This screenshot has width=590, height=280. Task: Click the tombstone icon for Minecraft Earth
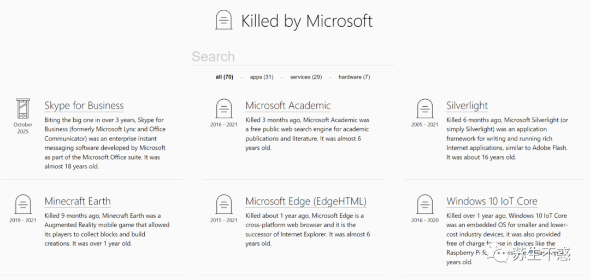point(23,205)
